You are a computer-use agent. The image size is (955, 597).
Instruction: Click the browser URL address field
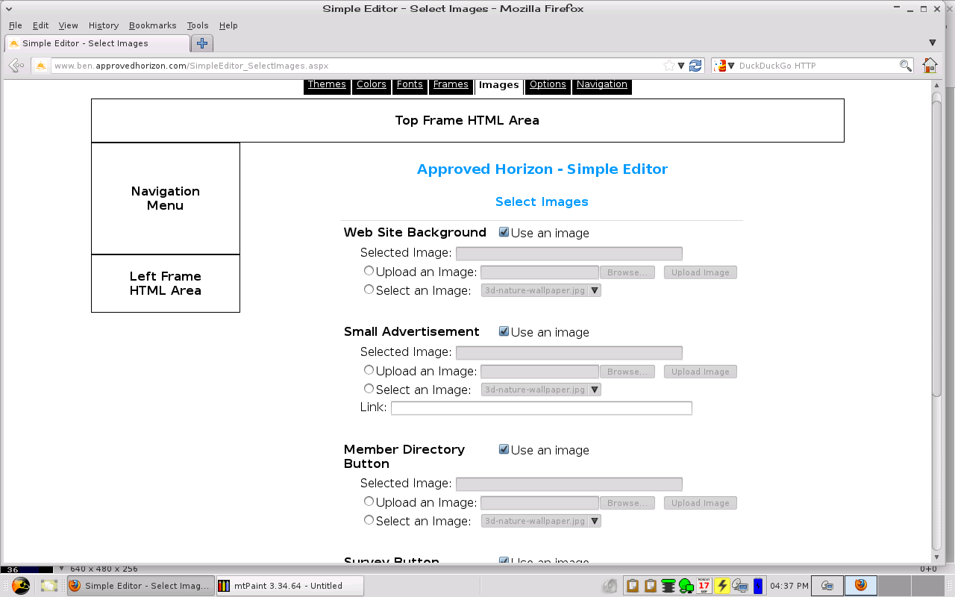pyautogui.click(x=357, y=66)
